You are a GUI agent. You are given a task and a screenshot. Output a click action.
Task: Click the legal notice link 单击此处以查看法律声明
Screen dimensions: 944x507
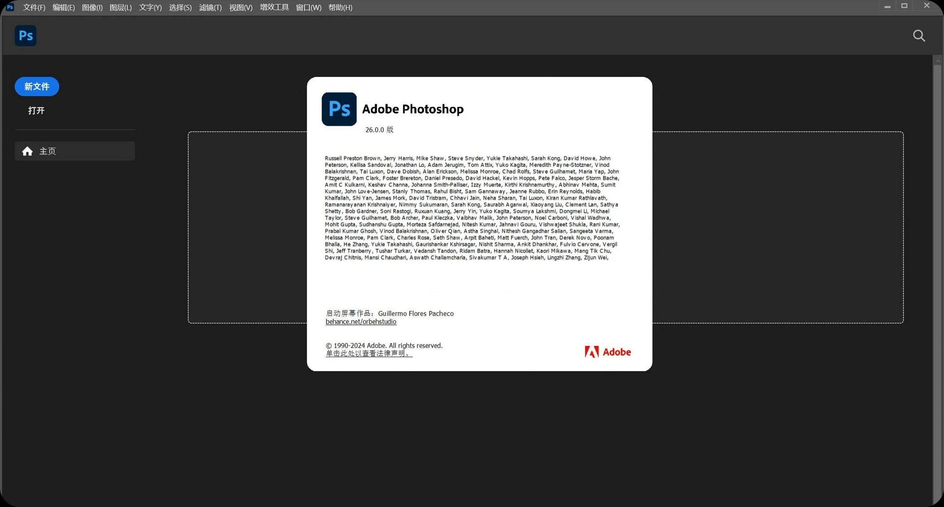369,353
